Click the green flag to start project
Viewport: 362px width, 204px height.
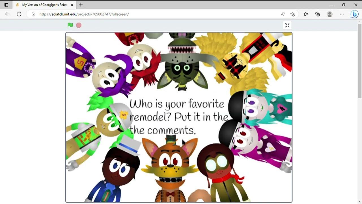click(x=70, y=25)
